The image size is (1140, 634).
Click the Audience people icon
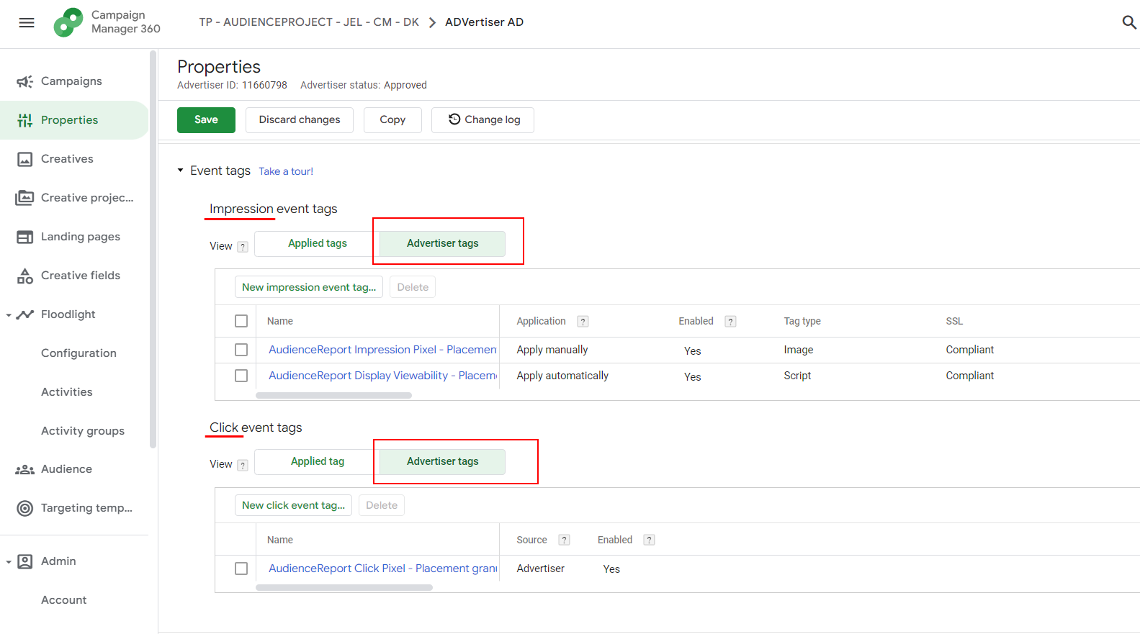[x=24, y=469]
